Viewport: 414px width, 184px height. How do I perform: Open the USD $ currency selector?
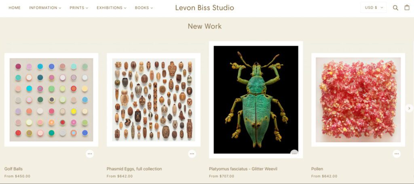pos(373,8)
